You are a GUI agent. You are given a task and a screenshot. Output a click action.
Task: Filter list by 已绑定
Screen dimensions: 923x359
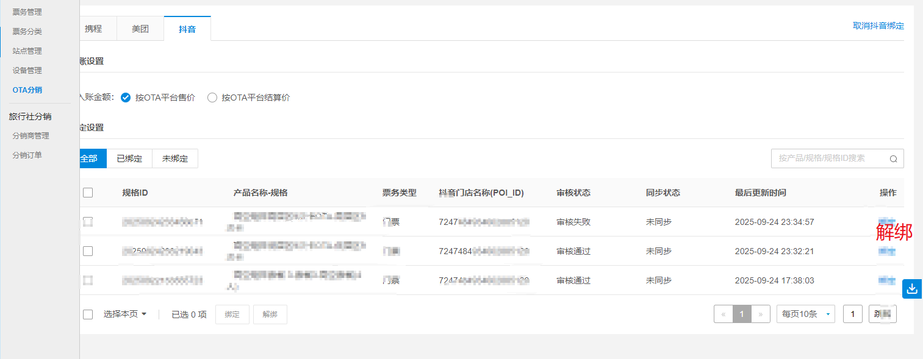tap(129, 158)
